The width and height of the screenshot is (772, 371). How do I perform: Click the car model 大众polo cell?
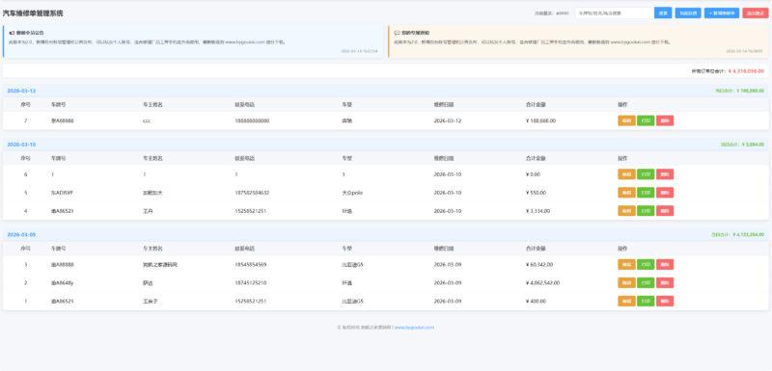click(x=352, y=193)
